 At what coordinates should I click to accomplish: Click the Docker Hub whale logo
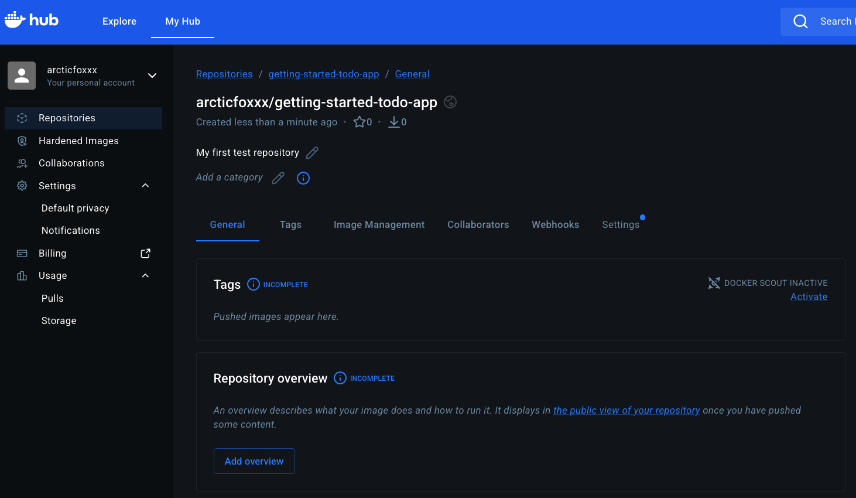(32, 21)
